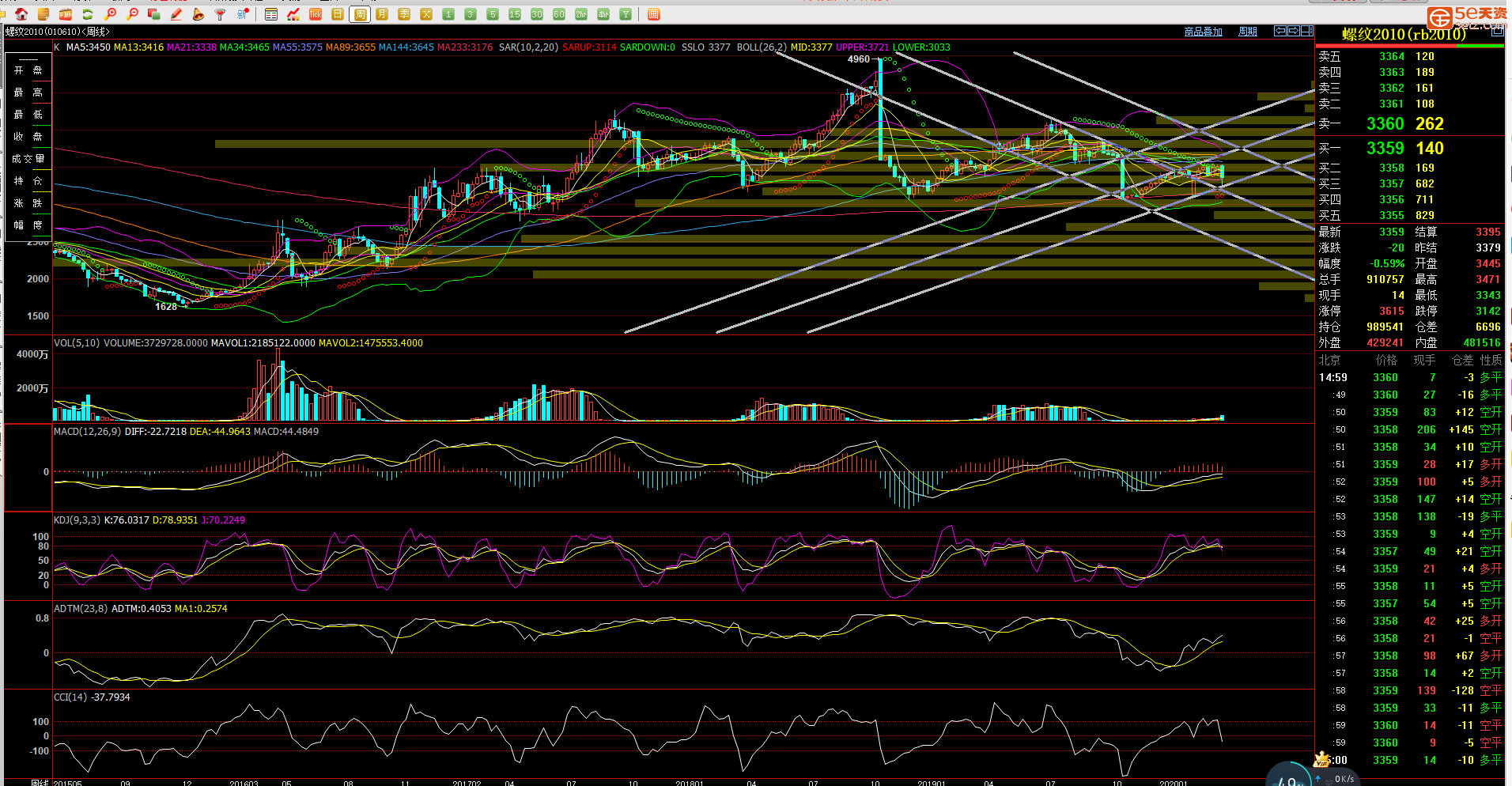
Task: Enable the 60-minute period button
Action: tap(559, 14)
